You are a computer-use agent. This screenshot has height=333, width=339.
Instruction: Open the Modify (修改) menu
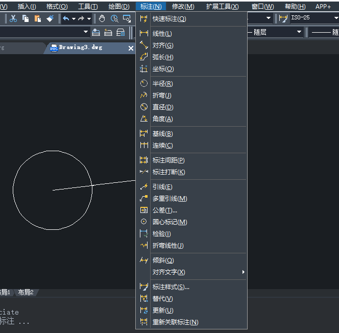pyautogui.click(x=183, y=7)
